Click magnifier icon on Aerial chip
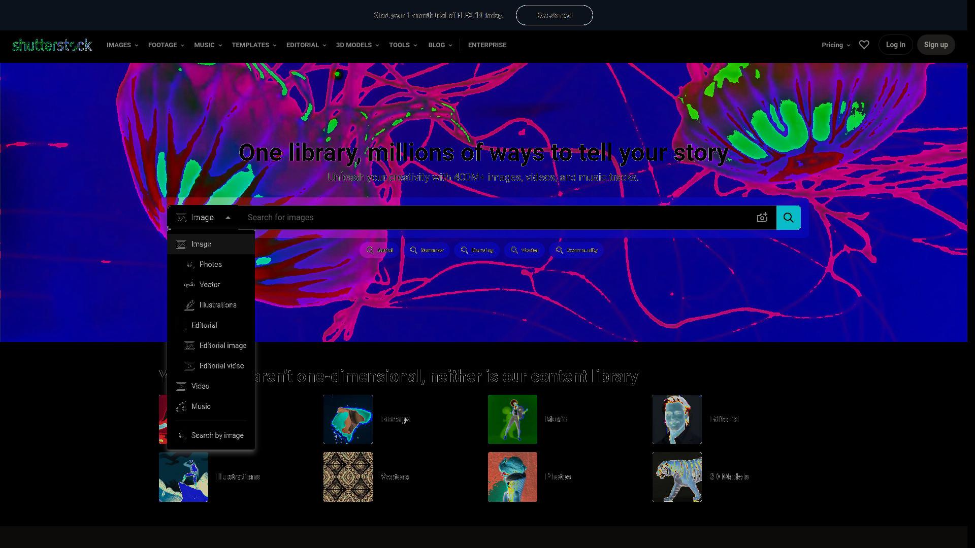975x548 pixels. (x=370, y=250)
